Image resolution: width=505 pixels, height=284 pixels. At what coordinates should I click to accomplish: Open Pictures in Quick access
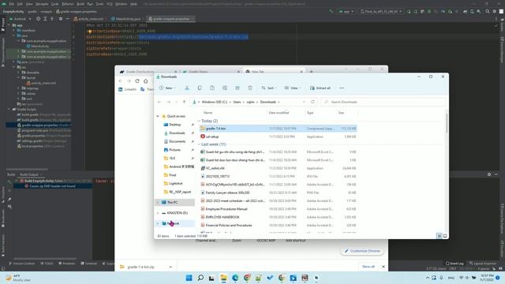tap(174, 150)
